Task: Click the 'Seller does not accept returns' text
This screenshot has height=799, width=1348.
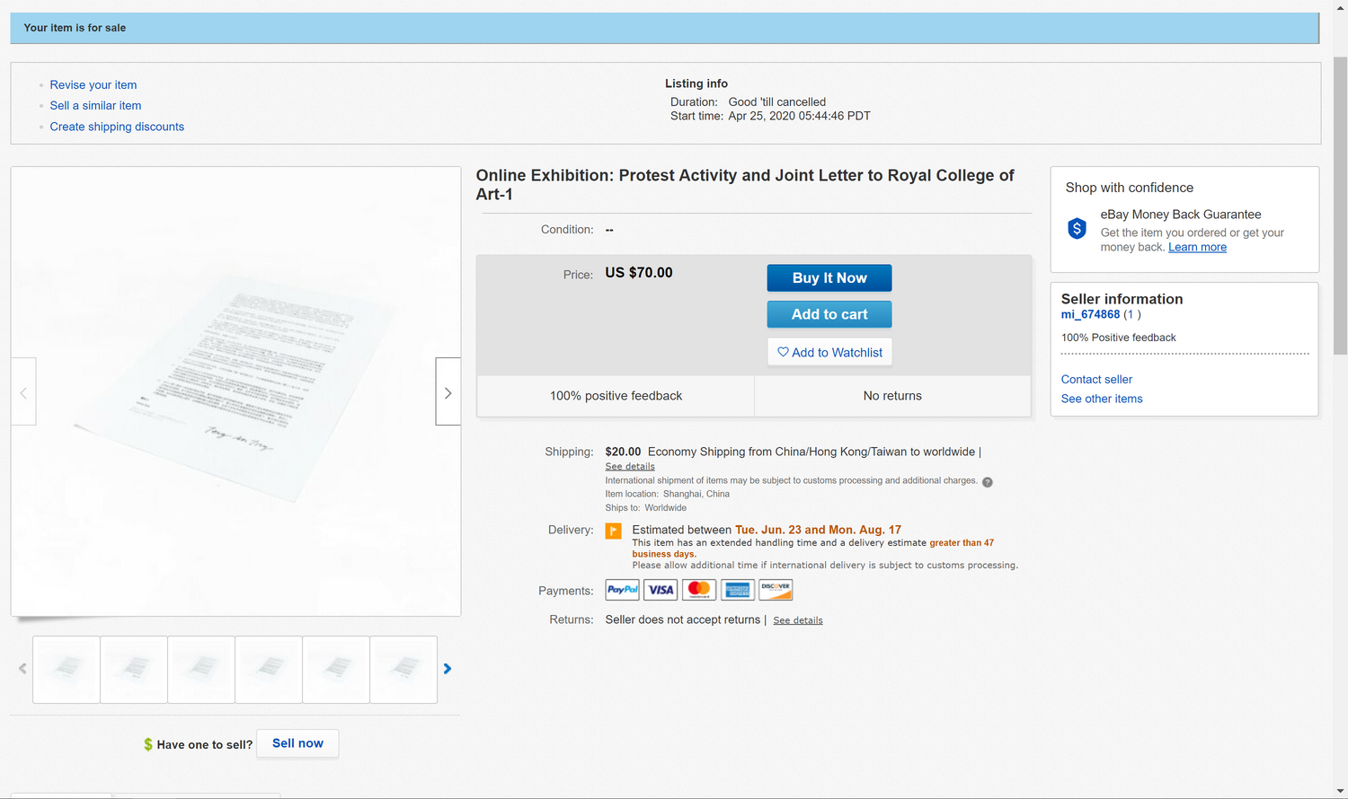Action: coord(683,619)
